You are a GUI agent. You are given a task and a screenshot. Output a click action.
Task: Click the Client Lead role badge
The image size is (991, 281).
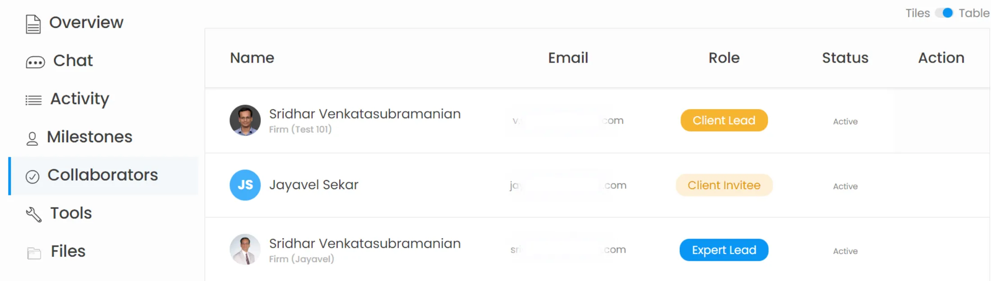724,121
